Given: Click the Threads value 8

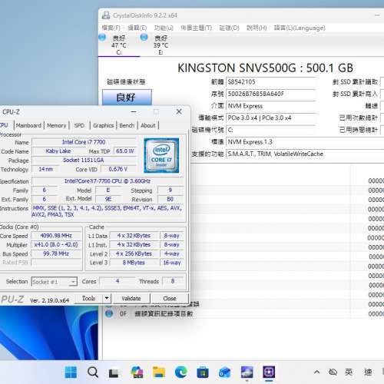Looking at the screenshot, I should (x=173, y=281).
